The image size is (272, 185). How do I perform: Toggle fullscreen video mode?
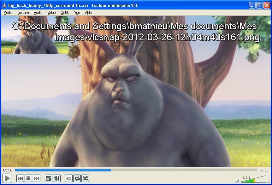pyautogui.click(x=48, y=178)
